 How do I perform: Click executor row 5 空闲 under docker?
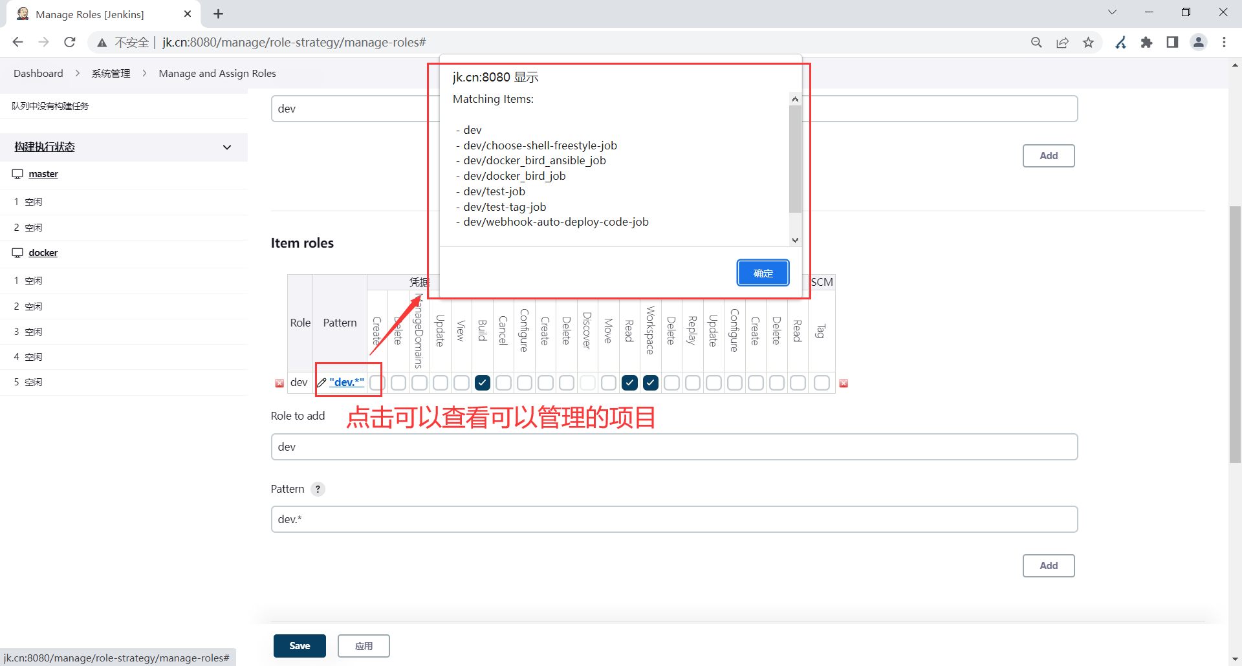pos(124,382)
